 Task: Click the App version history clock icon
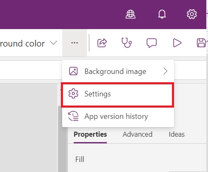point(73,116)
